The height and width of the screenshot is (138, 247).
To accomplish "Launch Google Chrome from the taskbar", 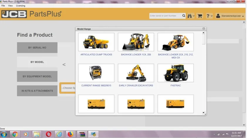I will (15, 134).
